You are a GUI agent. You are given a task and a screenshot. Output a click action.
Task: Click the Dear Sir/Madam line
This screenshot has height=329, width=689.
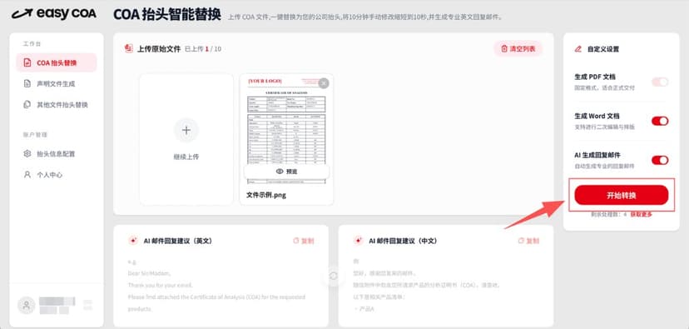(x=150, y=273)
